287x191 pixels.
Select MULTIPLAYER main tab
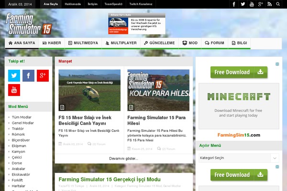[x=121, y=43]
